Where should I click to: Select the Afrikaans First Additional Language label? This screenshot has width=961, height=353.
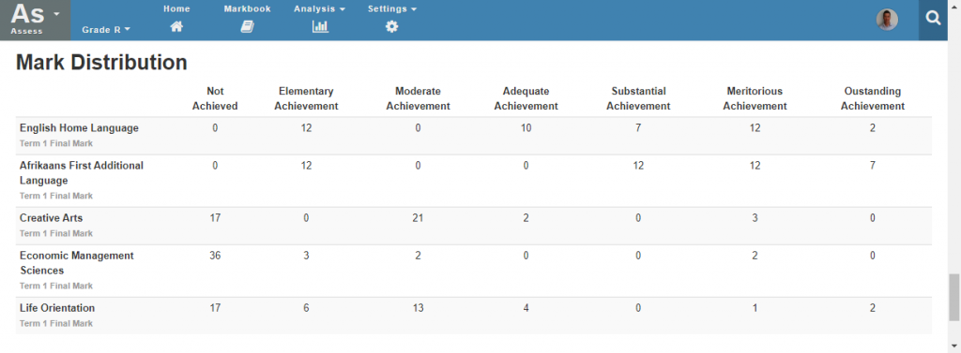pos(82,173)
